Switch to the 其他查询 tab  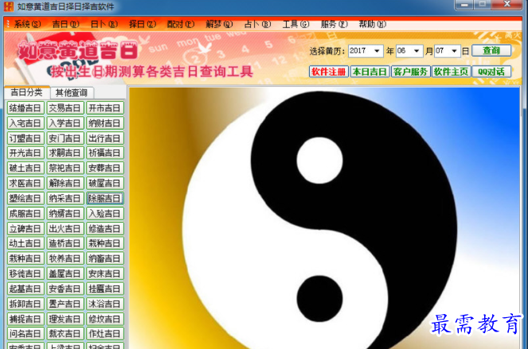[x=72, y=93]
